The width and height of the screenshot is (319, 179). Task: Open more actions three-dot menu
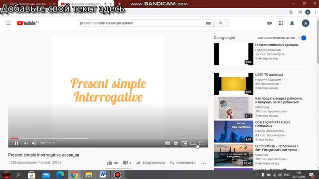[203, 163]
